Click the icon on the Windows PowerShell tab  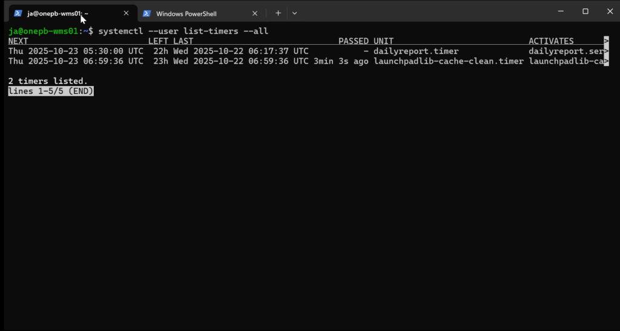(x=147, y=13)
